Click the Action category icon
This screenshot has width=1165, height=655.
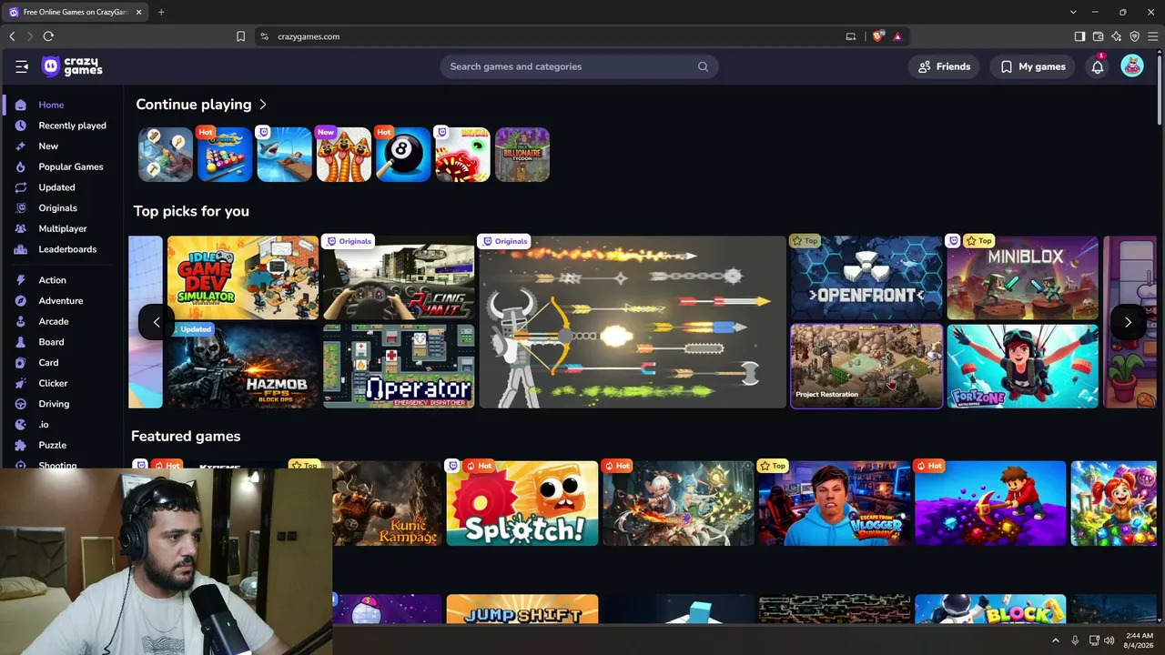(20, 280)
